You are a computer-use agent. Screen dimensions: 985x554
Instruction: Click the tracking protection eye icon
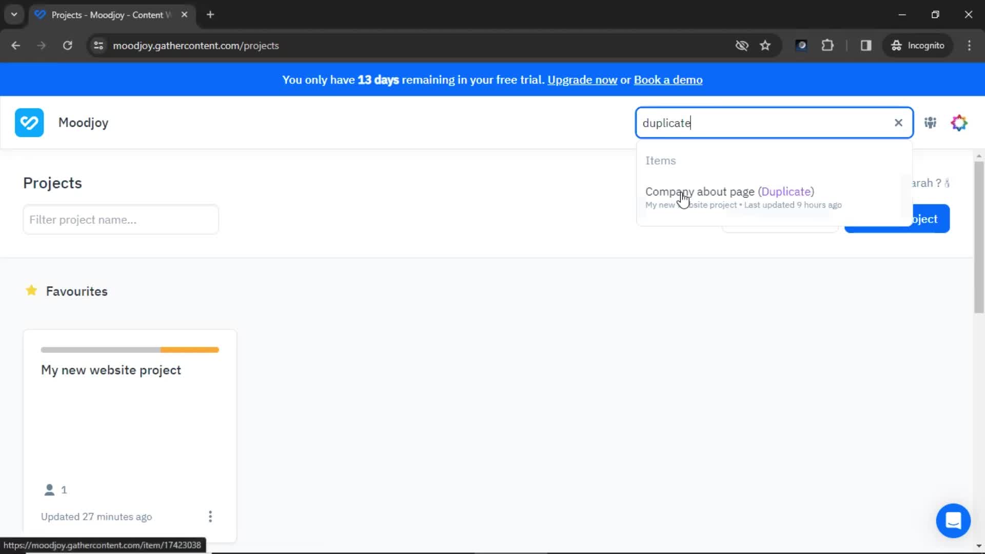pyautogui.click(x=741, y=46)
